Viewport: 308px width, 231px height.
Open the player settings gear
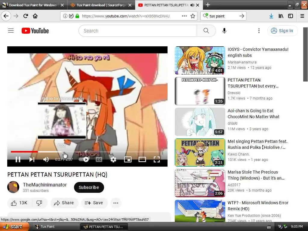pos(113,159)
